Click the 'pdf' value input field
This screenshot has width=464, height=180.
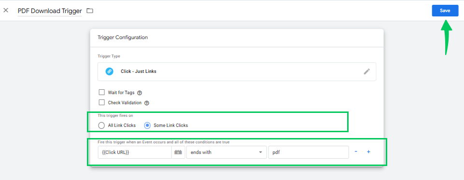[309, 152]
